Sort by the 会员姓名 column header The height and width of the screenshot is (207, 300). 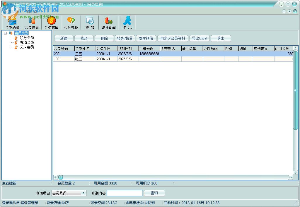pos(85,49)
